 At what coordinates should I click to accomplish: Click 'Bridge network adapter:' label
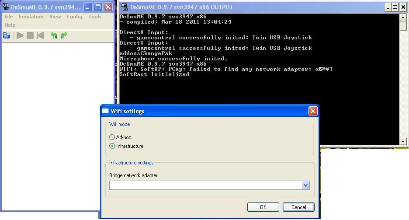(134, 175)
